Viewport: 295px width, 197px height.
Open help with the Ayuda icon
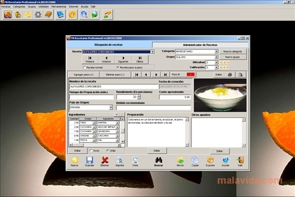point(225,162)
